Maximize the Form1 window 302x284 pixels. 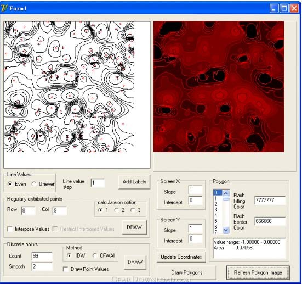284,8
